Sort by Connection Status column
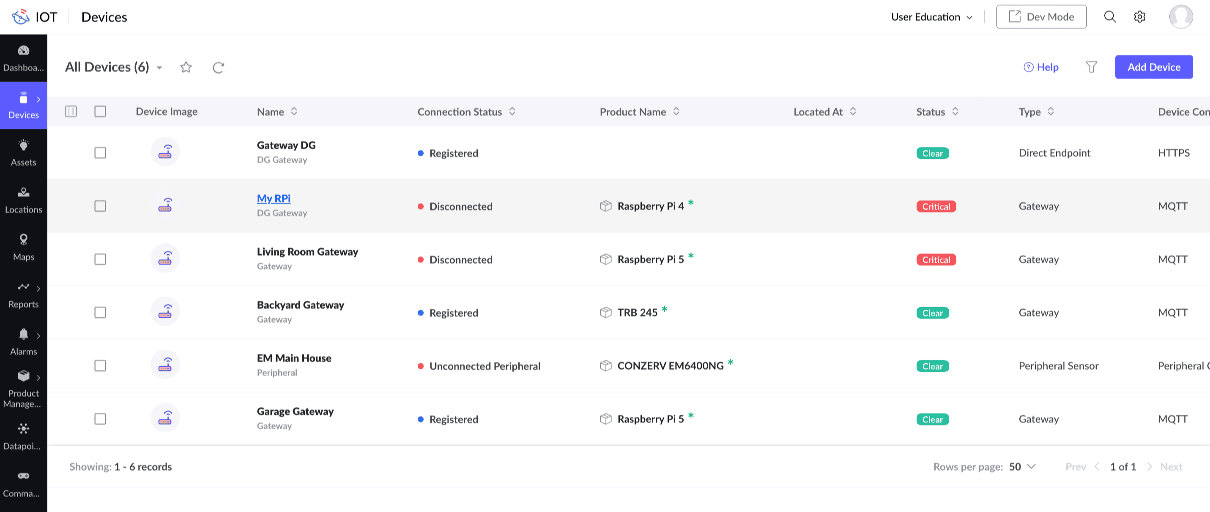This screenshot has width=1210, height=512. point(512,111)
